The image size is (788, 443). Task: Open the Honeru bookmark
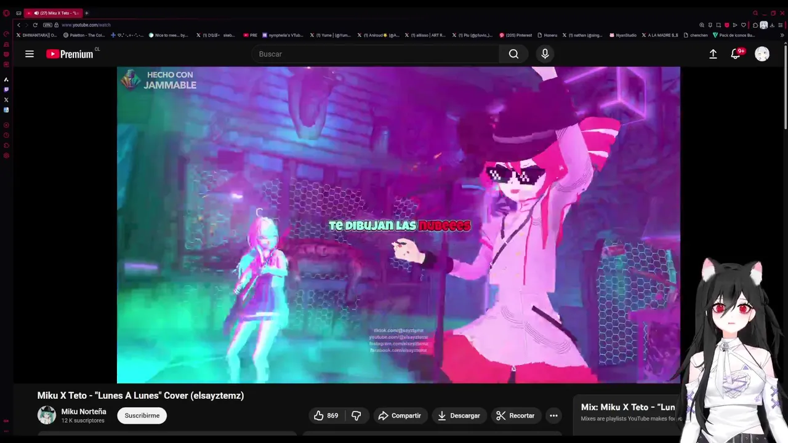pyautogui.click(x=547, y=35)
